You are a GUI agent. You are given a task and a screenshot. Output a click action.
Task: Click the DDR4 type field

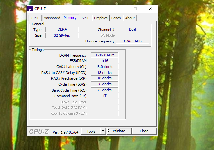[x=62, y=29]
